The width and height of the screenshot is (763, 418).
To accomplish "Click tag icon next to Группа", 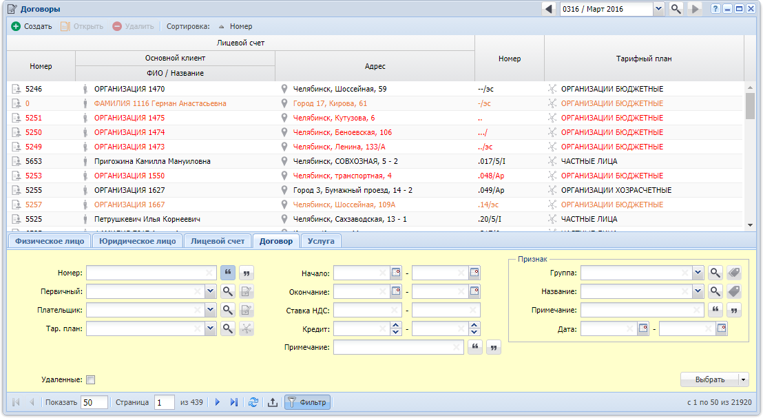I will 734,273.
